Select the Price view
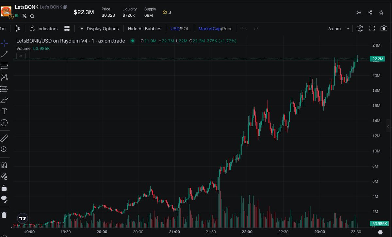 [x=227, y=29]
